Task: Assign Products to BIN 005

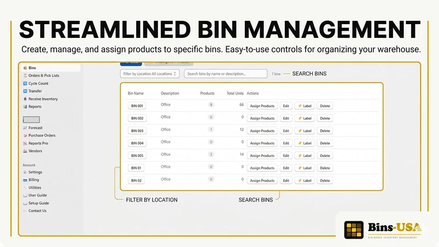Action: click(262, 155)
